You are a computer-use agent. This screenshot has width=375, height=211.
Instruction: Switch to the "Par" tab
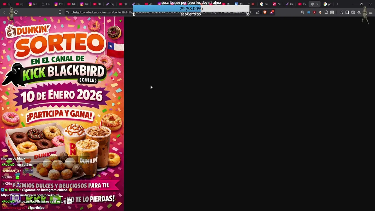tap(277, 4)
